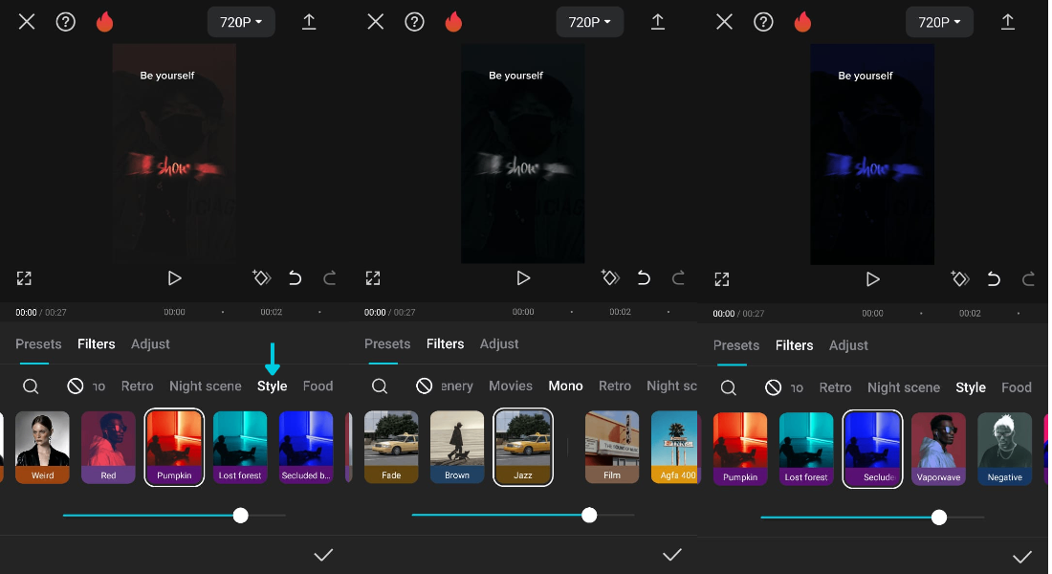
Task: Tap flame icon in left screen
Action: (104, 22)
